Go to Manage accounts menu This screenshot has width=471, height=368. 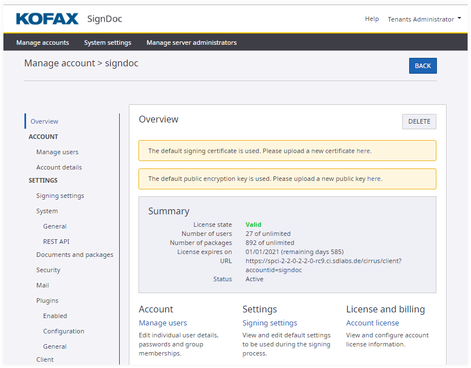pos(43,43)
